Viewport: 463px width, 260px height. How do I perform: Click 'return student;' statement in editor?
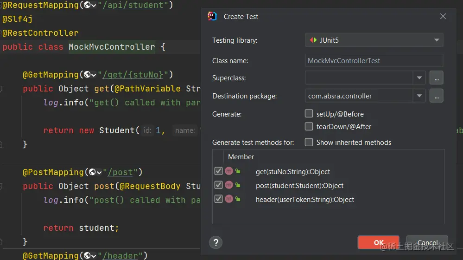click(x=81, y=228)
